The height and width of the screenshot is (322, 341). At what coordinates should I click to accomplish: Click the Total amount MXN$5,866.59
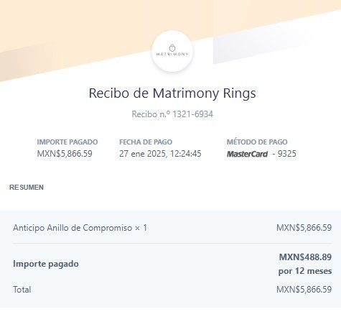point(304,290)
